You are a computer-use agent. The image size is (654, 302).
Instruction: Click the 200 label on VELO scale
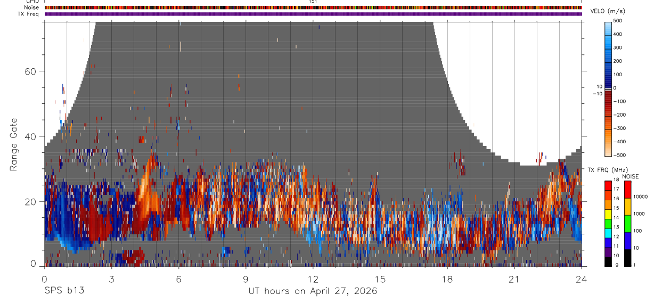tap(618, 61)
